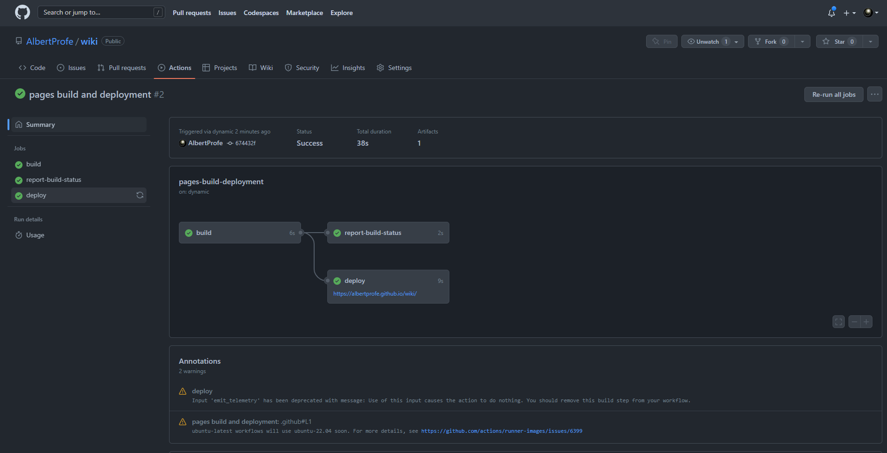Switch to the Projects tab
887x453 pixels.
220,68
